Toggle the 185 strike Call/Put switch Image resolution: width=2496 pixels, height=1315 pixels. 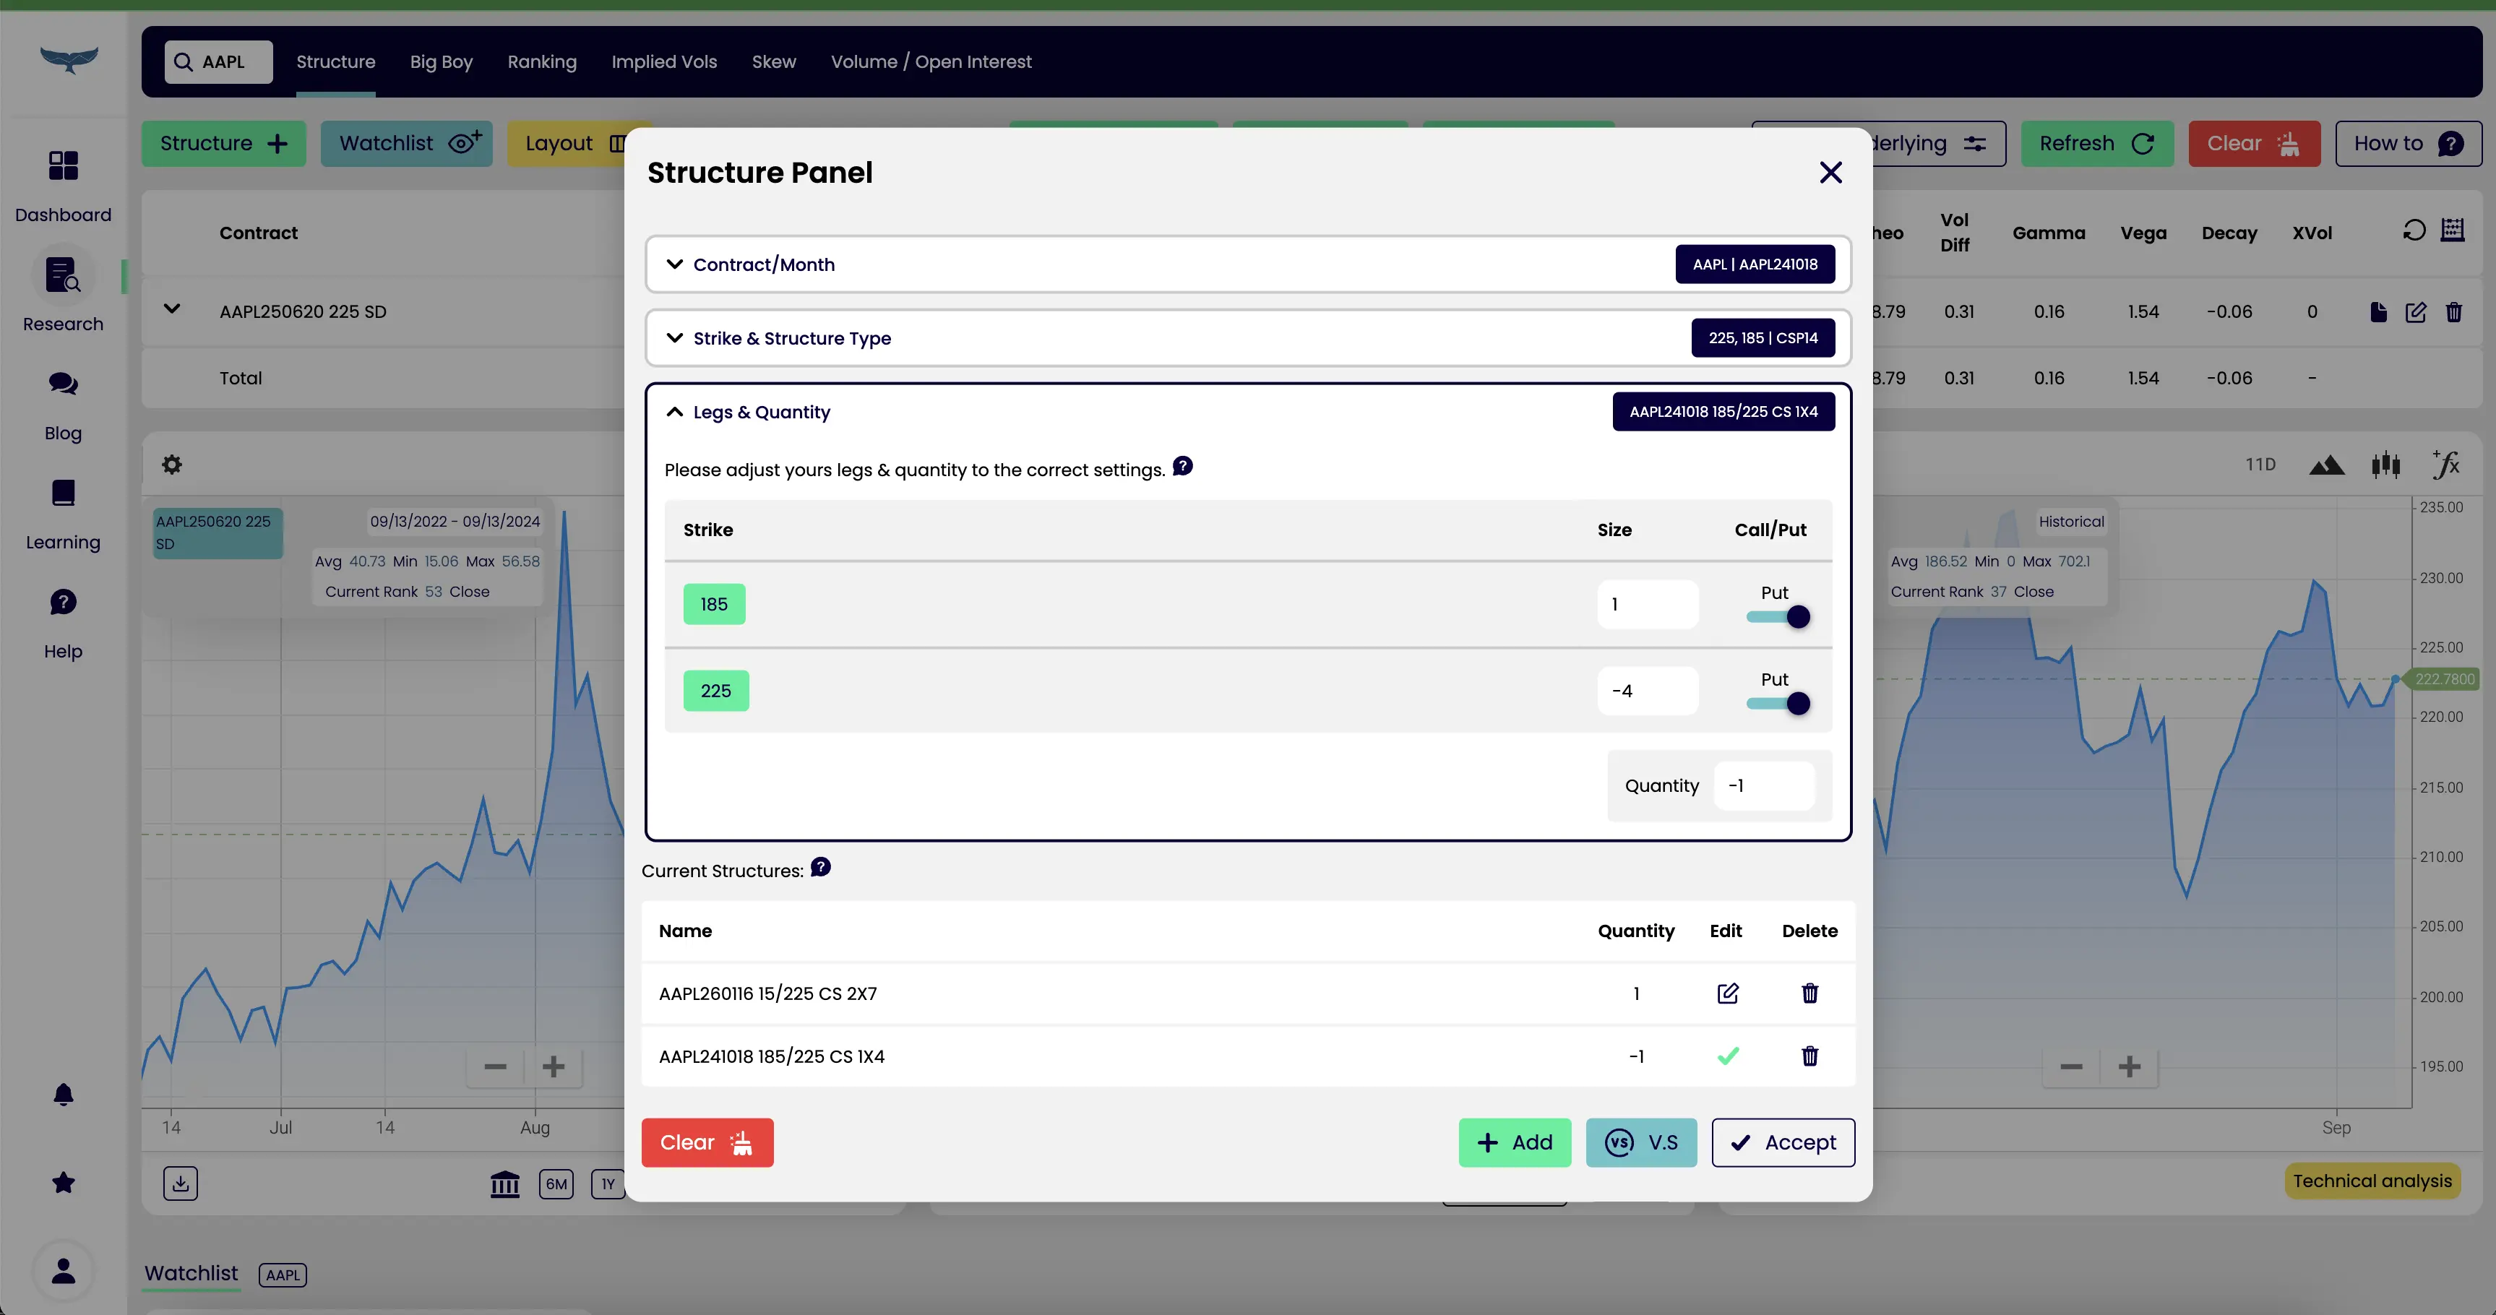click(1778, 617)
